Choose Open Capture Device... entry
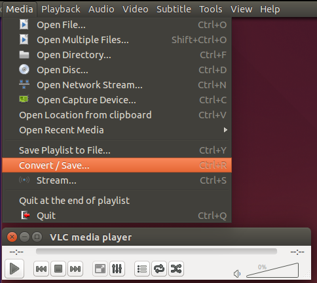 [117, 100]
